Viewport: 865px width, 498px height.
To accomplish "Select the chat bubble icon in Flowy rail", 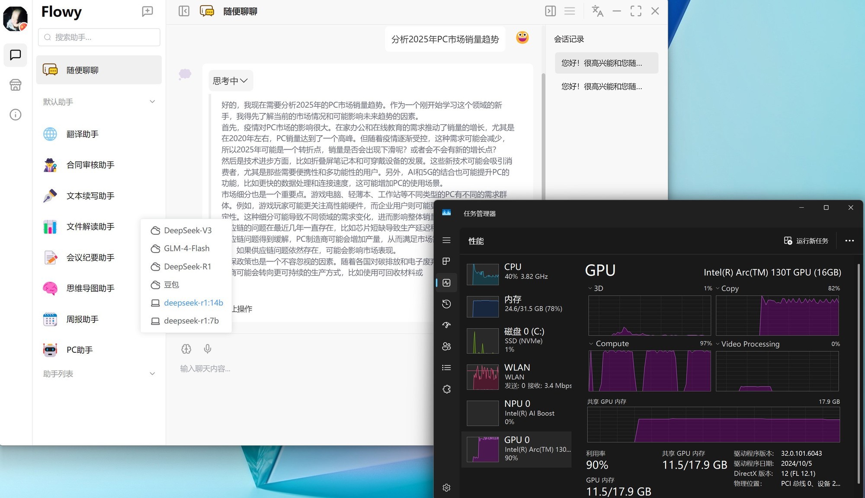I will click(x=15, y=55).
